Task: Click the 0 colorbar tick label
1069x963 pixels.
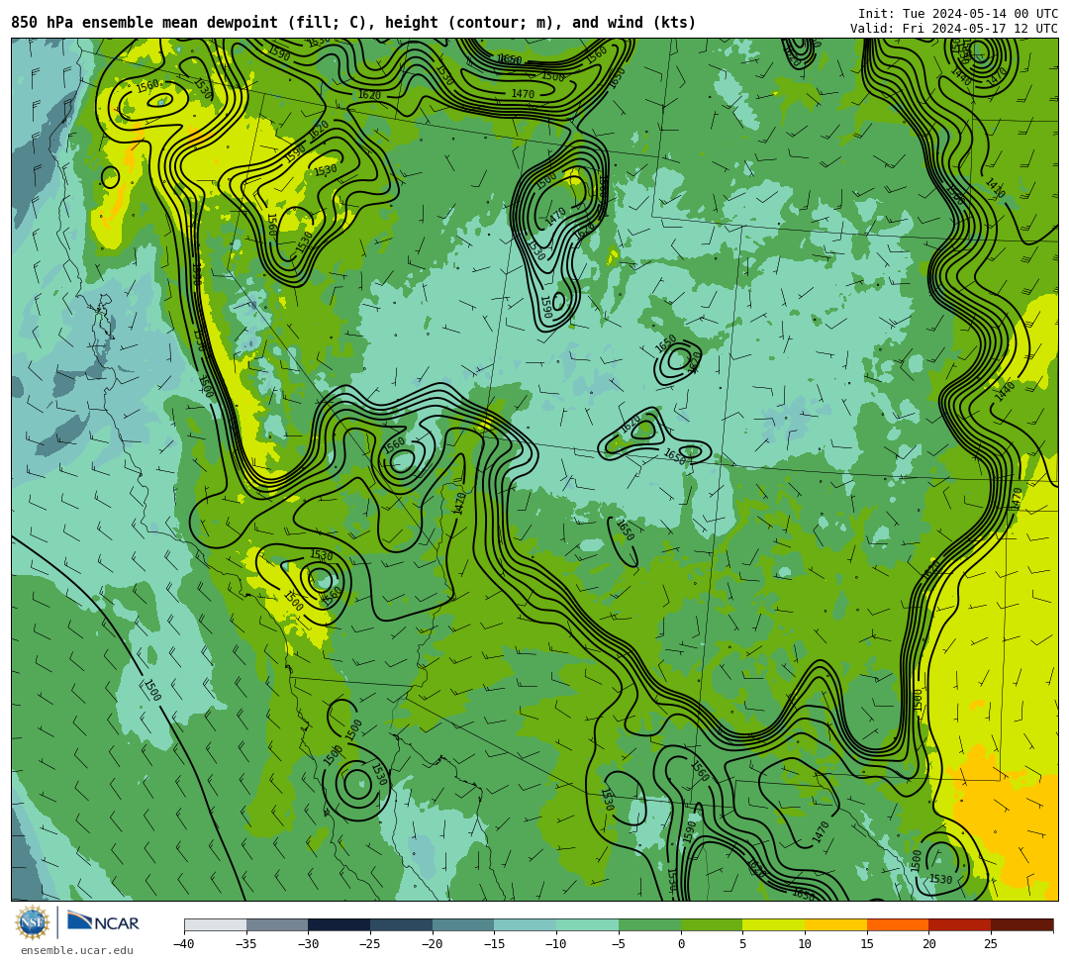Action: tap(681, 944)
